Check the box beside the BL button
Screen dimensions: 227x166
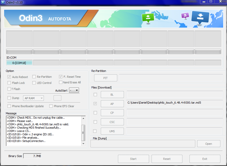click(95, 94)
